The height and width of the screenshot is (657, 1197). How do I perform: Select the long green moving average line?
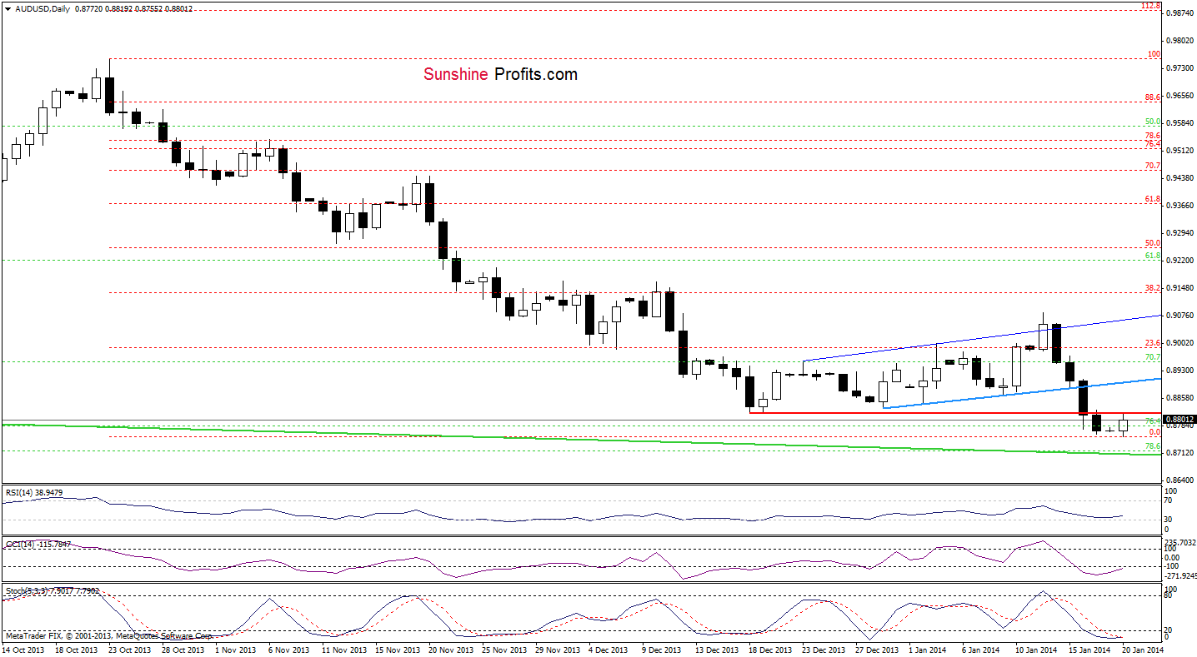pos(581,440)
